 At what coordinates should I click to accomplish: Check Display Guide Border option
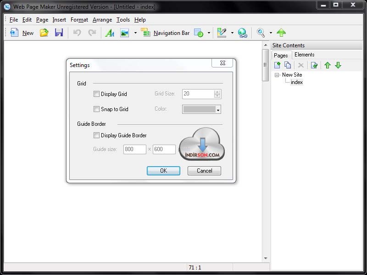coord(96,135)
